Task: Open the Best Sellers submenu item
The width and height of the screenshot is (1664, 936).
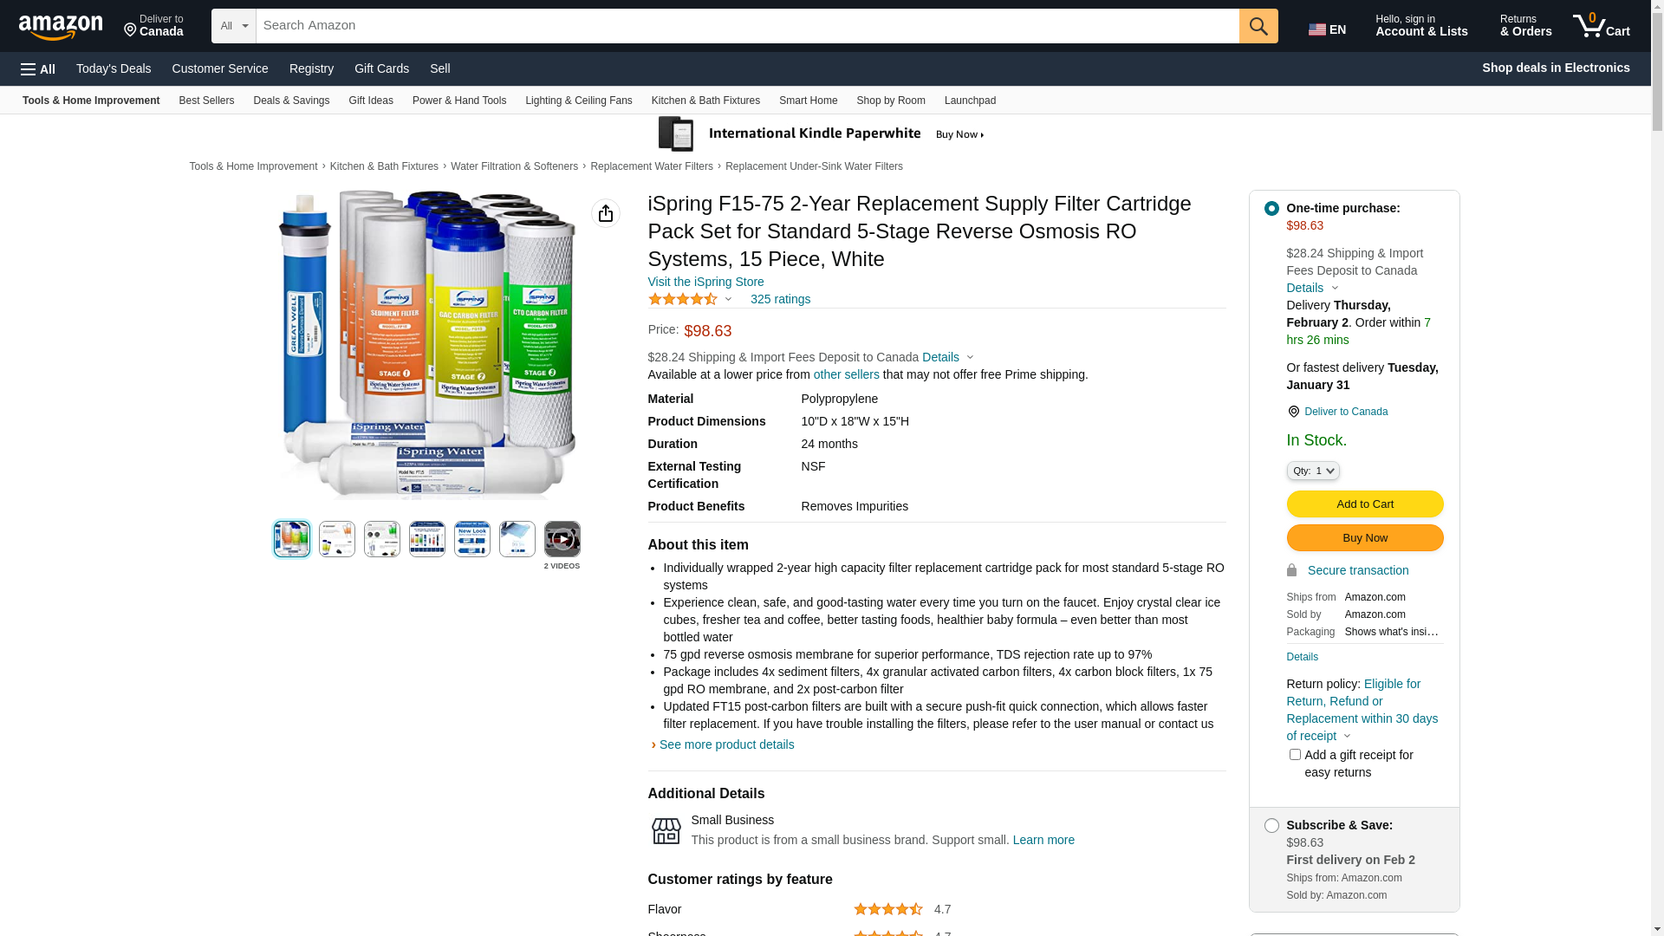Action: point(206,101)
